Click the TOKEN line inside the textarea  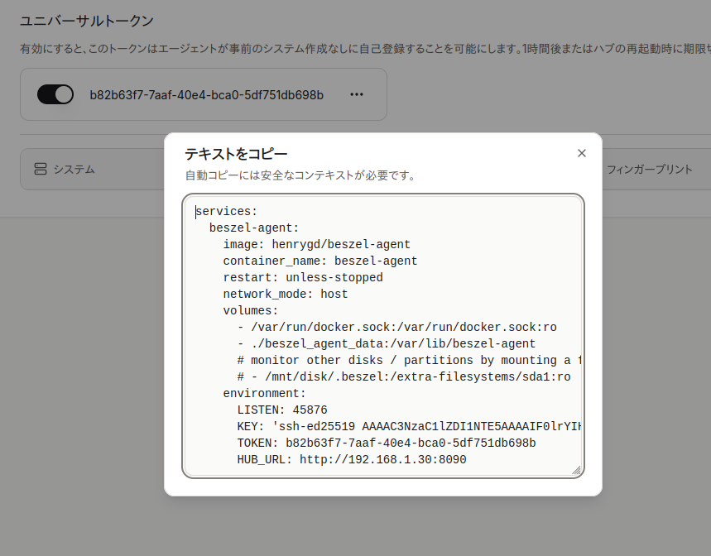pyautogui.click(x=386, y=443)
